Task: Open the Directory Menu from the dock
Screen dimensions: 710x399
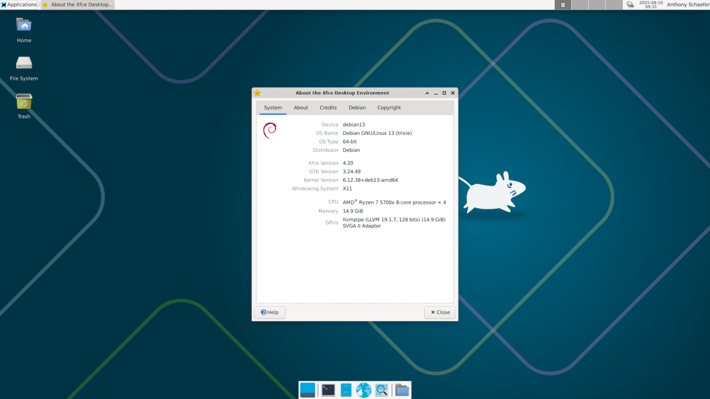Action: coord(402,390)
